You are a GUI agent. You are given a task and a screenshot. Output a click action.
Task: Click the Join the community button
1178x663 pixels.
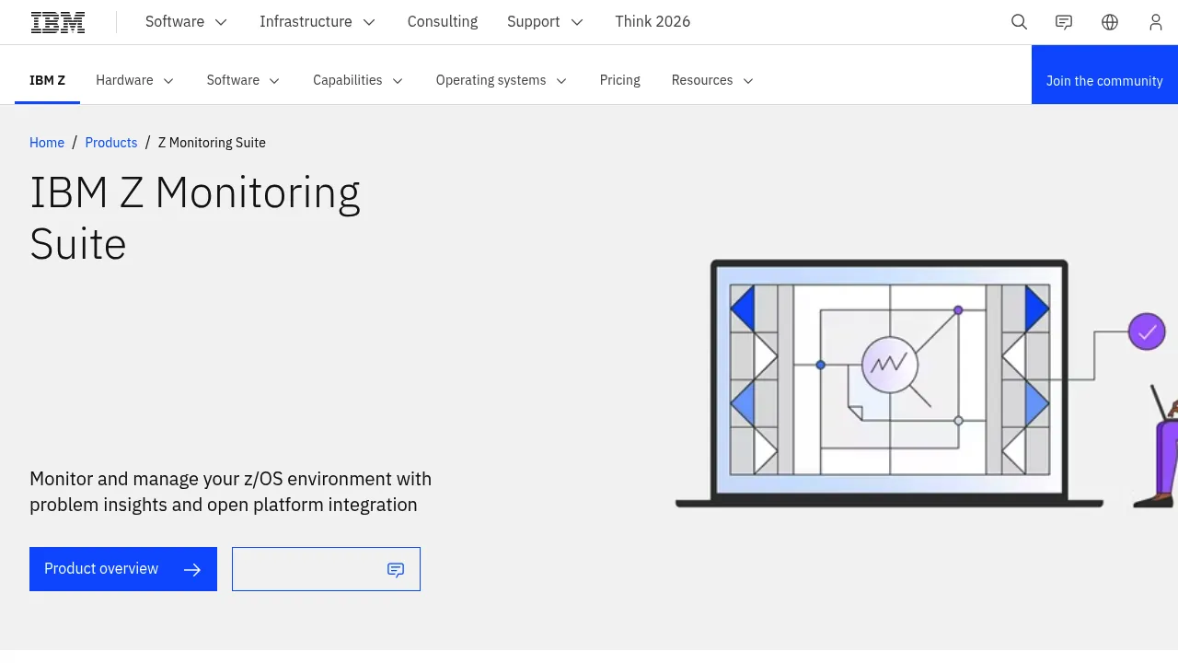(x=1104, y=75)
